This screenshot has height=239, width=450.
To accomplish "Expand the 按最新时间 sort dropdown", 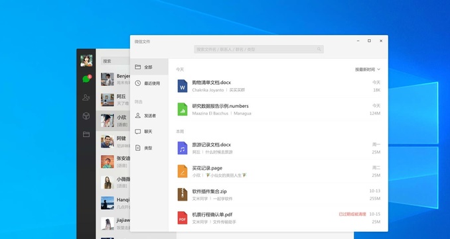I will click(368, 70).
